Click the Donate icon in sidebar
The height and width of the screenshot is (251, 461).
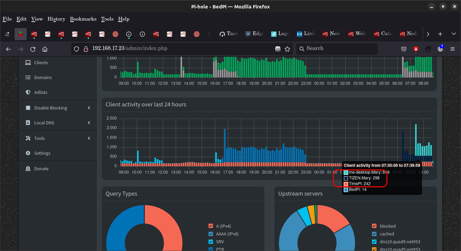point(28,169)
